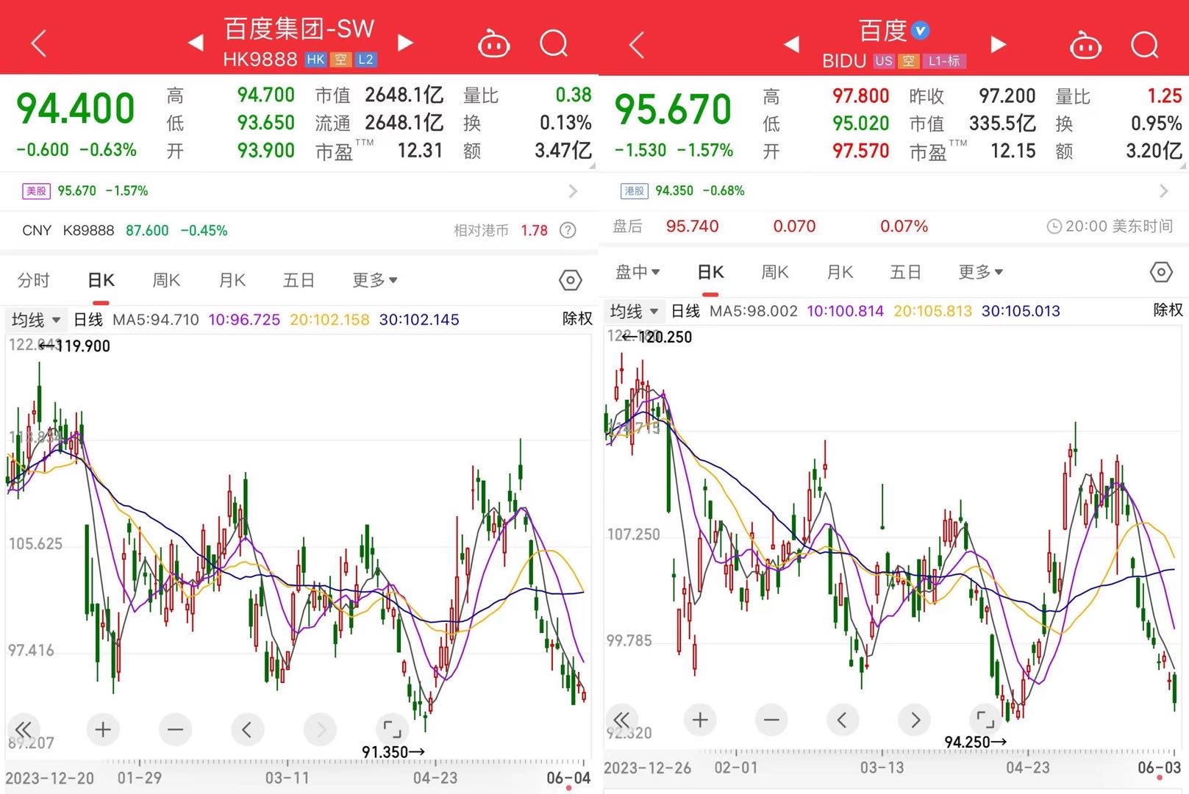1189x794 pixels.
Task: Tap the 06-04 date on HK9888 chart axis
Action: (x=568, y=778)
